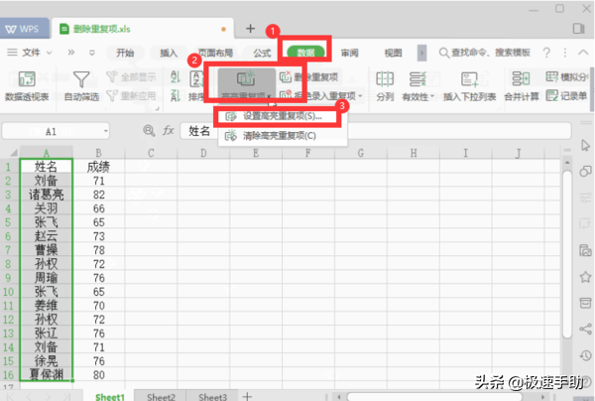The width and height of the screenshot is (595, 401).
Task: Open the 文件 file menu
Action: click(x=29, y=53)
